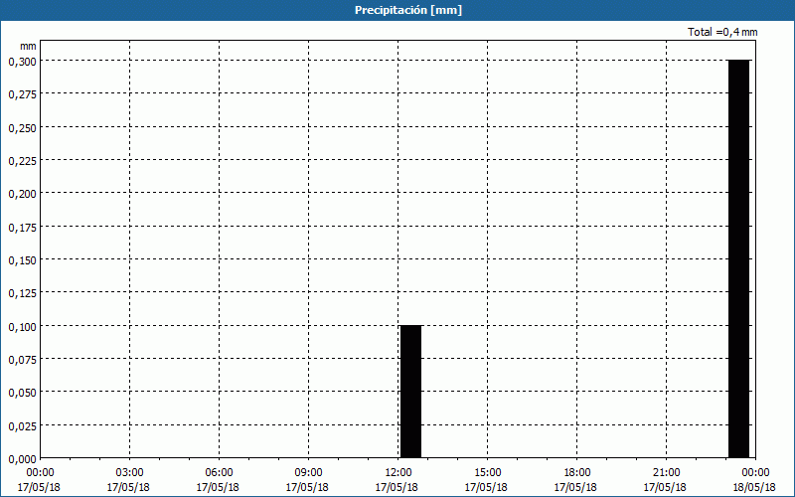Click the 0,000 y-axis value
Screen dimensions: 795x497
[22, 459]
